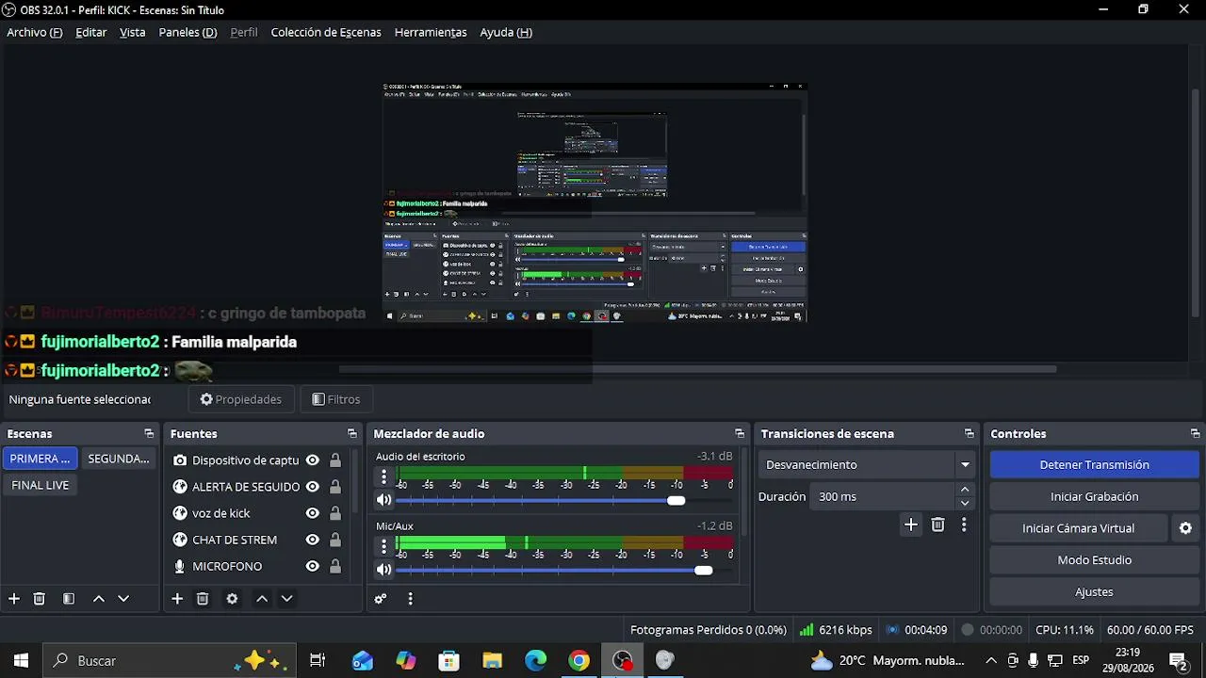1206x678 pixels.
Task: Pop out the Controles dock
Action: (1196, 434)
